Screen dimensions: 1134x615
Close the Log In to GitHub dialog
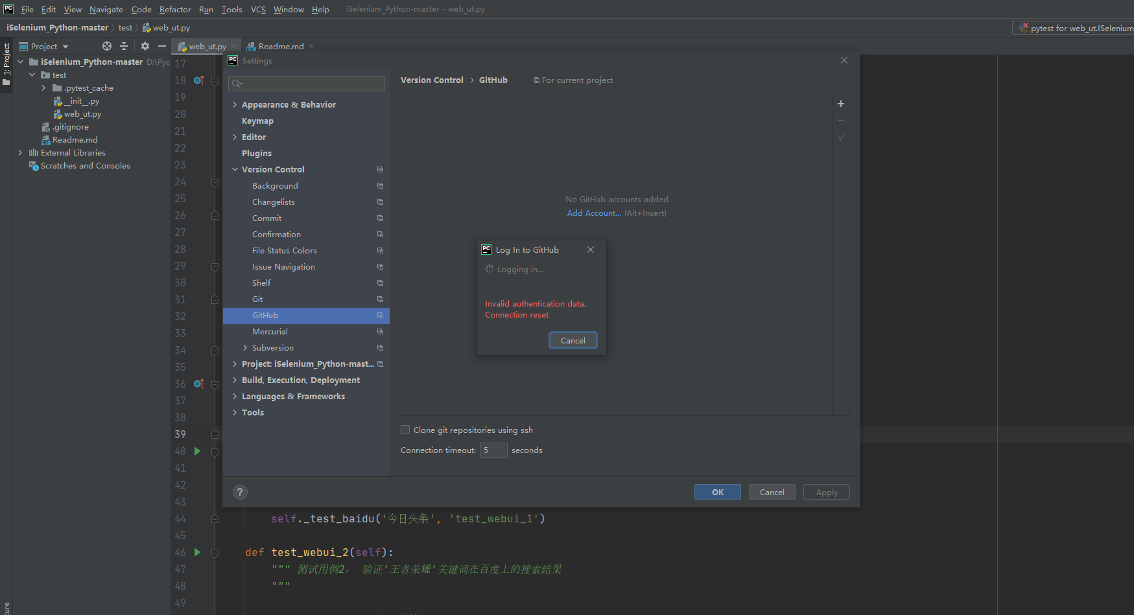(591, 249)
